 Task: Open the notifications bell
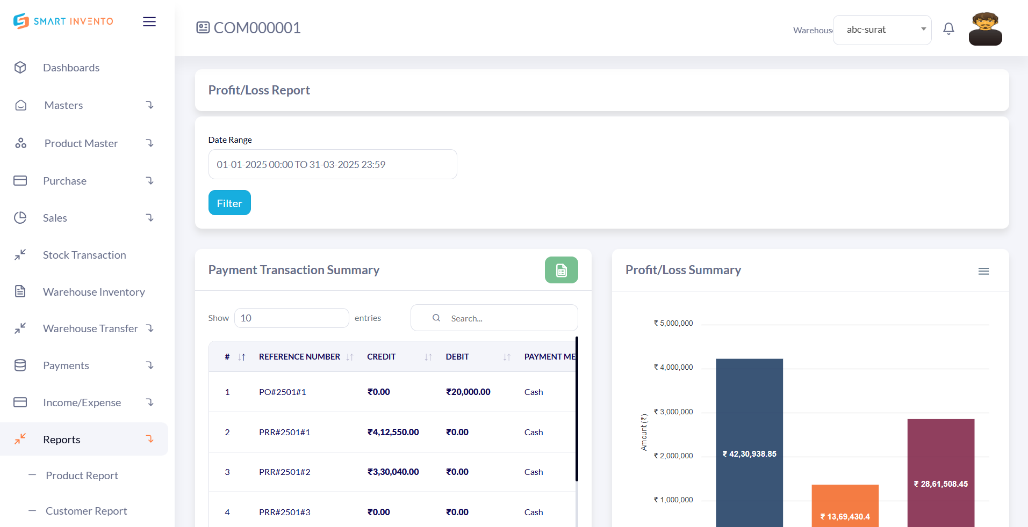point(949,29)
